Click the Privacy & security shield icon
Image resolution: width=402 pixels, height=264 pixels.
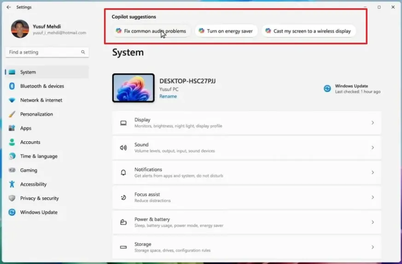12,198
